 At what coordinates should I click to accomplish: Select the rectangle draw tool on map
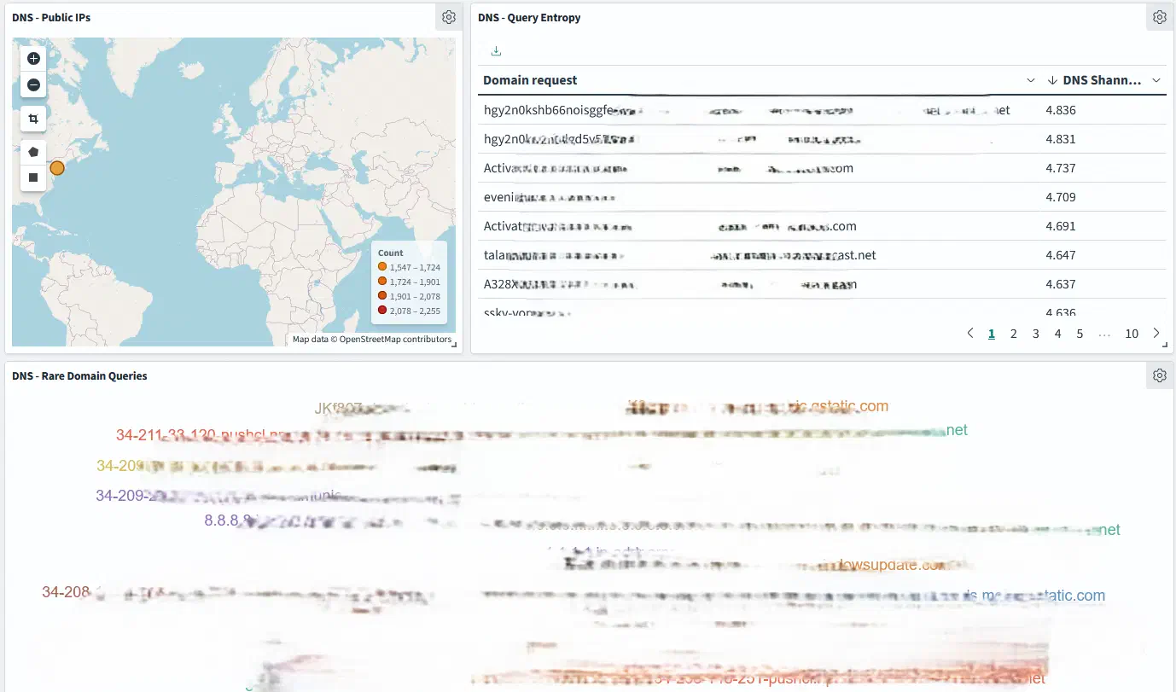(33, 177)
